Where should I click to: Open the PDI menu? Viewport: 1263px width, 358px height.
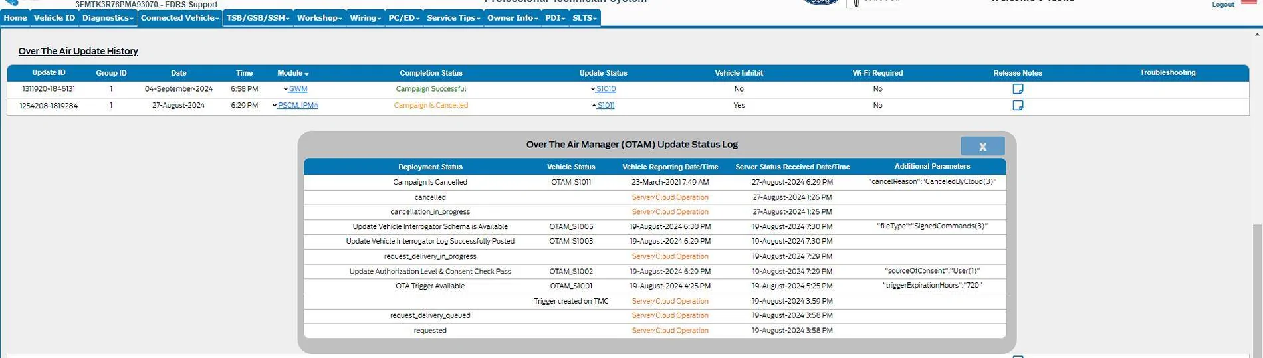coord(555,18)
